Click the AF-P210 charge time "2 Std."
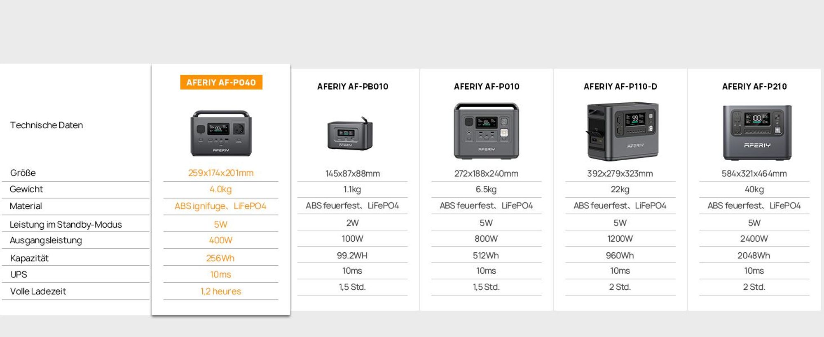This screenshot has width=824, height=337. (x=754, y=287)
